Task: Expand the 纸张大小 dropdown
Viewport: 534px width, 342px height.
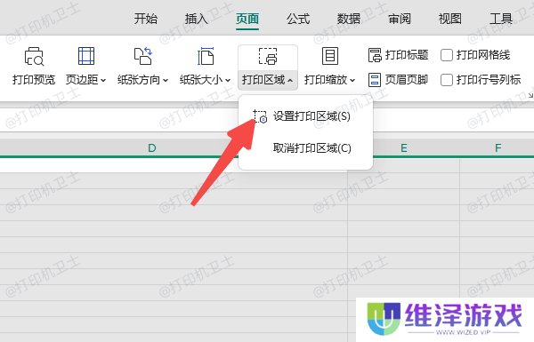Action: pos(228,81)
